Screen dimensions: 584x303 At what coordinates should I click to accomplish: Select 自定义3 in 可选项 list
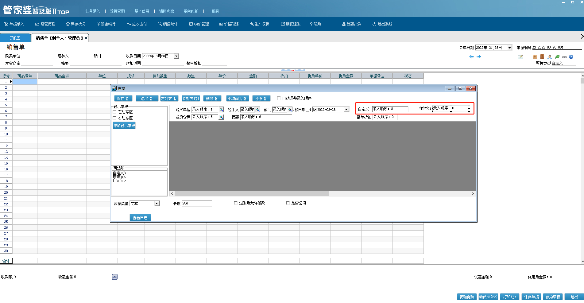(x=119, y=173)
